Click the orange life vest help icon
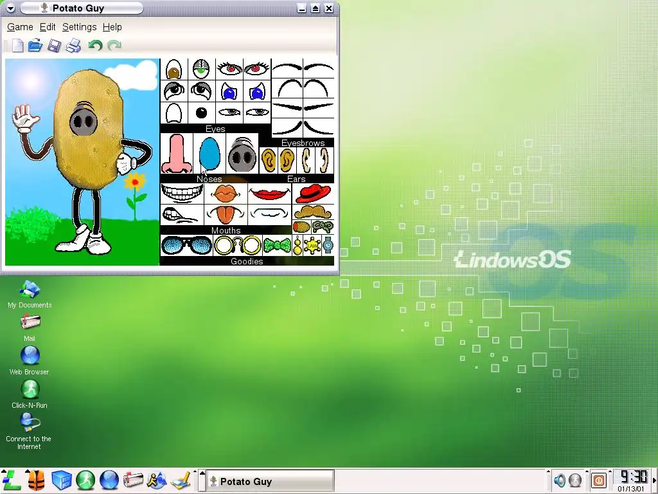This screenshot has height=494, width=658. [36, 480]
